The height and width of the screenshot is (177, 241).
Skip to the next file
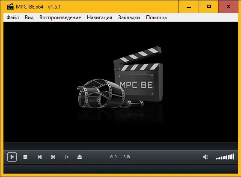(x=53, y=157)
